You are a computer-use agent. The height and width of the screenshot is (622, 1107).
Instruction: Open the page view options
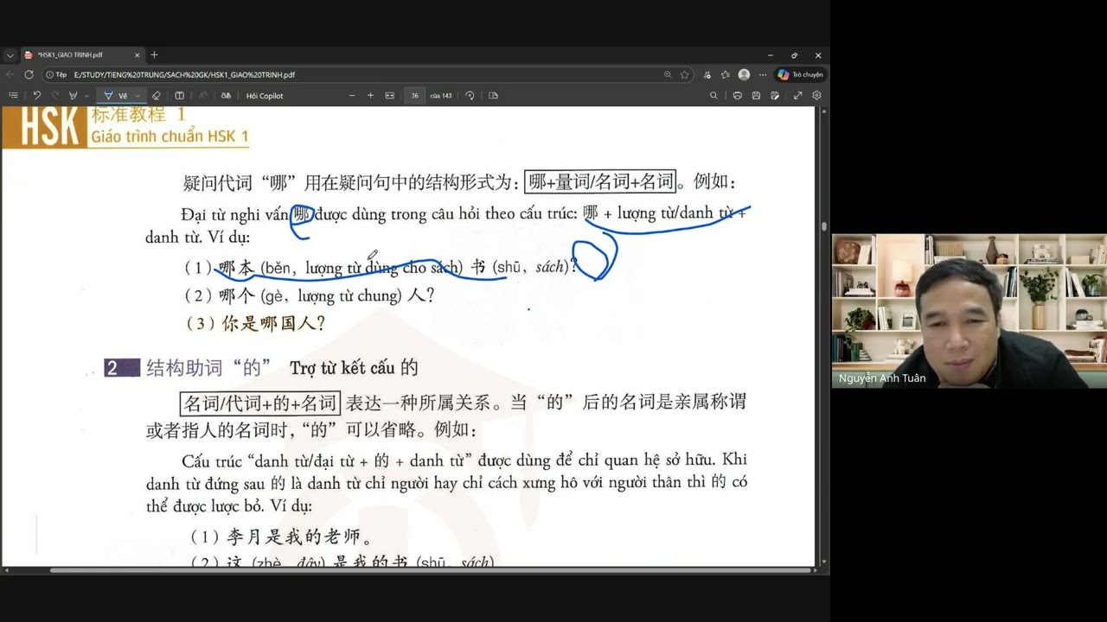pyautogui.click(x=493, y=95)
